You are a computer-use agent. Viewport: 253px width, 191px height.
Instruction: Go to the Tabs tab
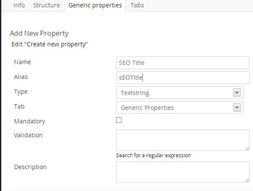click(137, 5)
